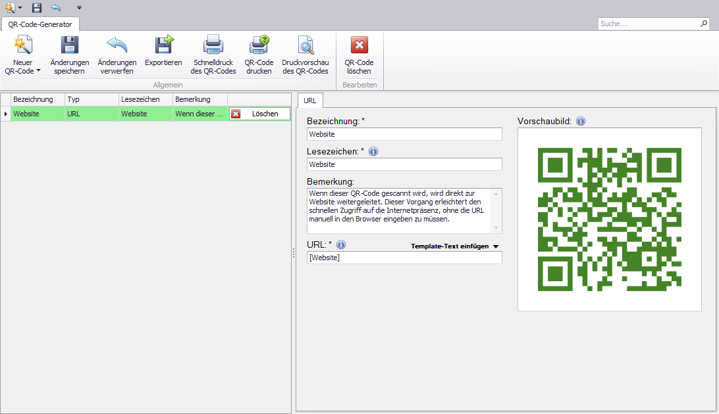This screenshot has height=414, width=719.
Task: Click the Bemerkung scrollbar up arrow
Action: 496,194
